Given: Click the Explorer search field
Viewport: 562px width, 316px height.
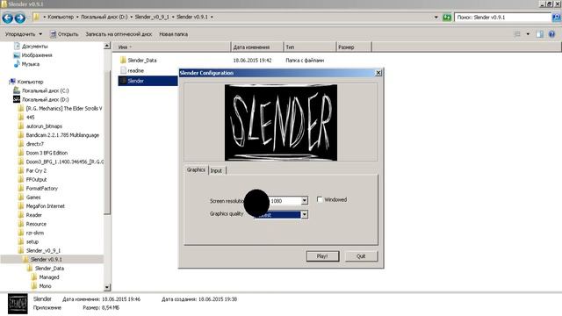Looking at the screenshot, I should point(502,18).
